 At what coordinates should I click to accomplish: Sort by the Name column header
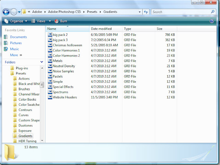click(x=67, y=29)
